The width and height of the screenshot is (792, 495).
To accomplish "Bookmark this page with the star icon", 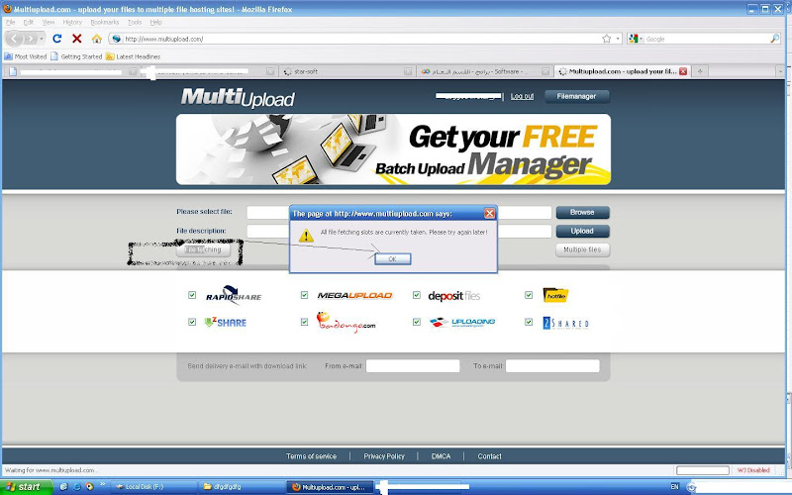I will (607, 39).
